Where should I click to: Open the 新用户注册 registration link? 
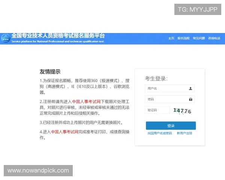click(x=184, y=133)
